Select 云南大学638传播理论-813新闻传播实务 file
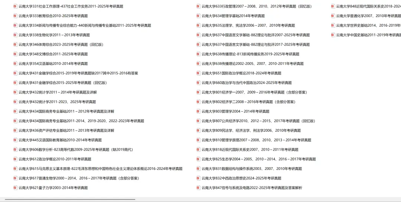The width and height of the screenshot is (401, 202). pyautogui.click(x=250, y=54)
